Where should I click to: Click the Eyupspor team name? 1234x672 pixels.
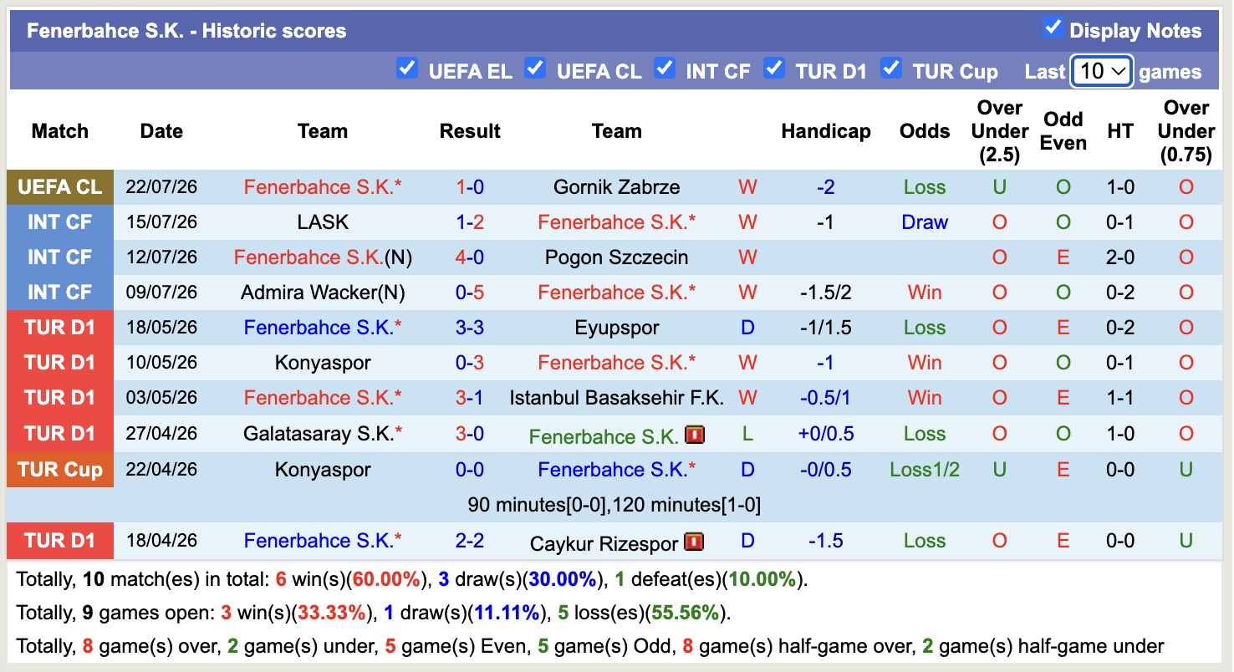click(616, 328)
